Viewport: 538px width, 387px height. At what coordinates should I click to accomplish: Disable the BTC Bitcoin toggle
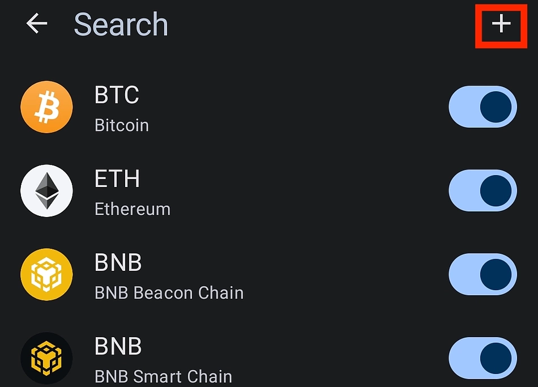(483, 107)
